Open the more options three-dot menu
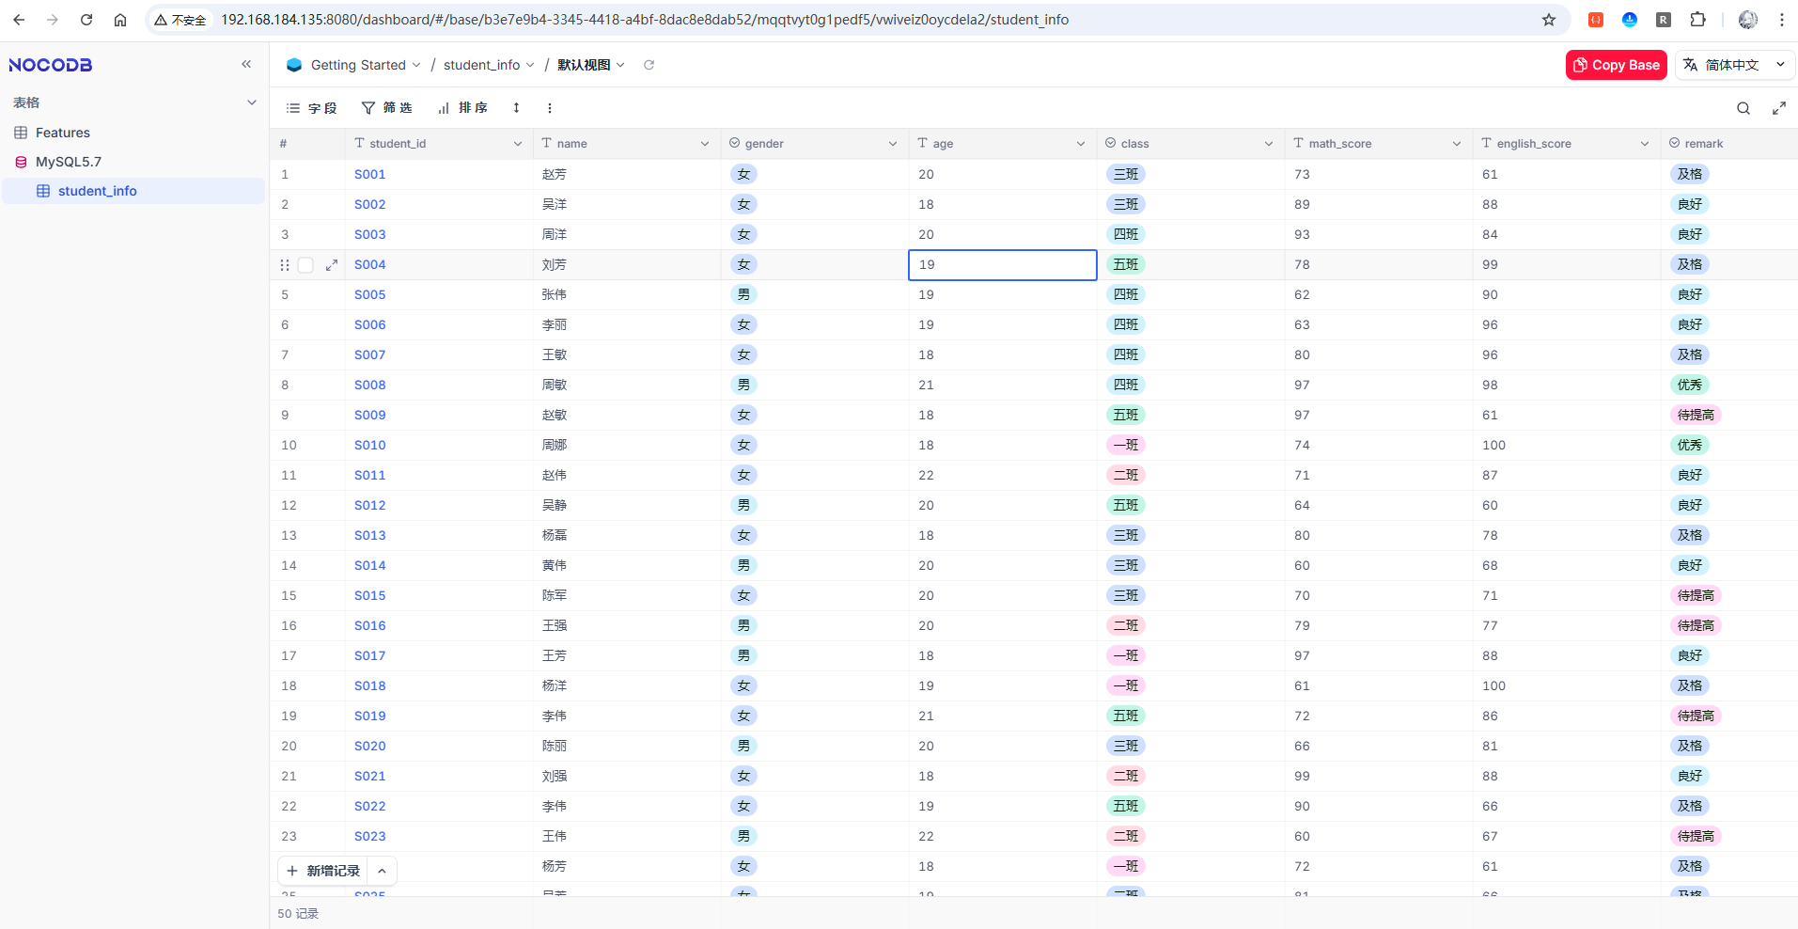Screen dimensions: 1798x929 (x=549, y=108)
